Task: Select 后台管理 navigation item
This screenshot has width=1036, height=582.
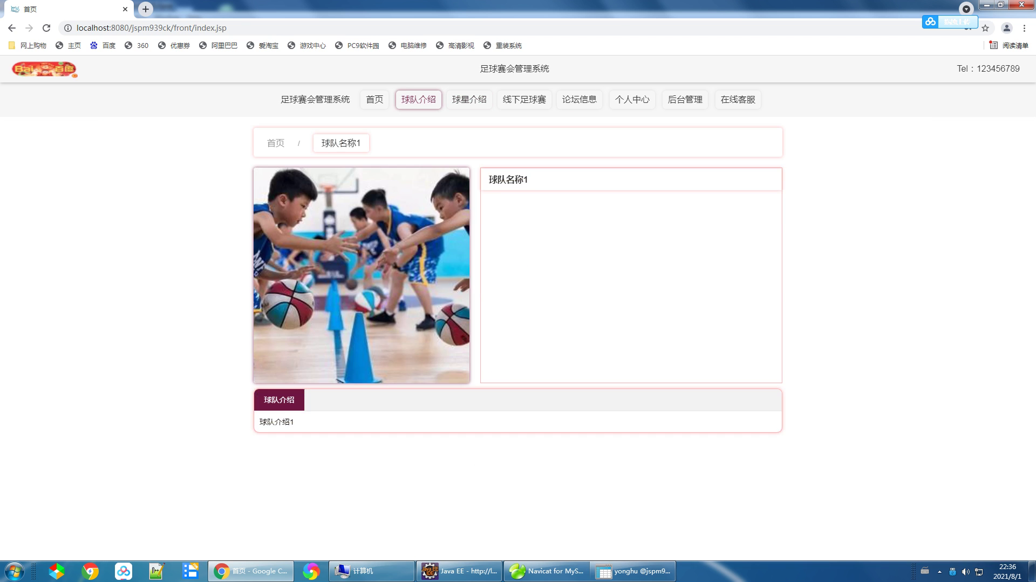Action: click(685, 100)
